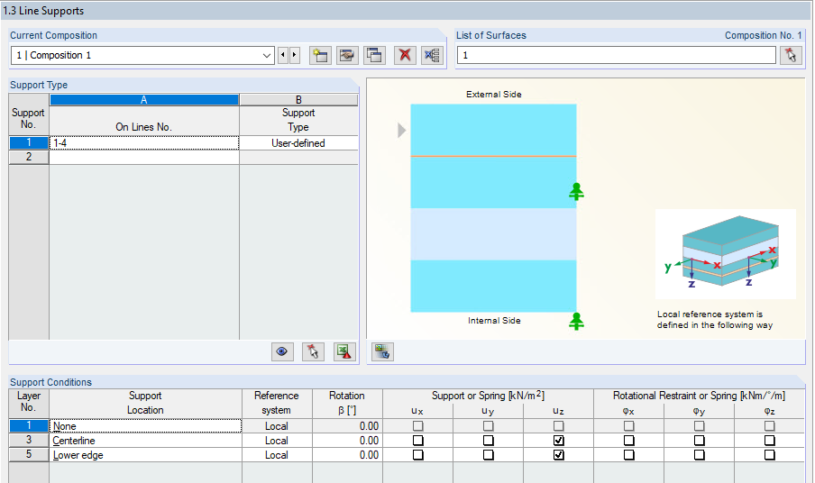Delete current composition red X icon
Viewport: 815px width, 483px height.
point(405,55)
